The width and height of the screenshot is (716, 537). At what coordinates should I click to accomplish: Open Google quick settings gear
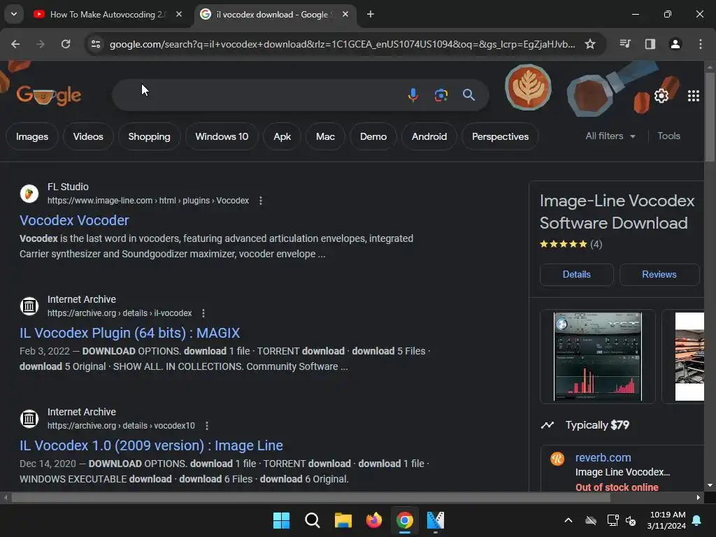tap(661, 96)
